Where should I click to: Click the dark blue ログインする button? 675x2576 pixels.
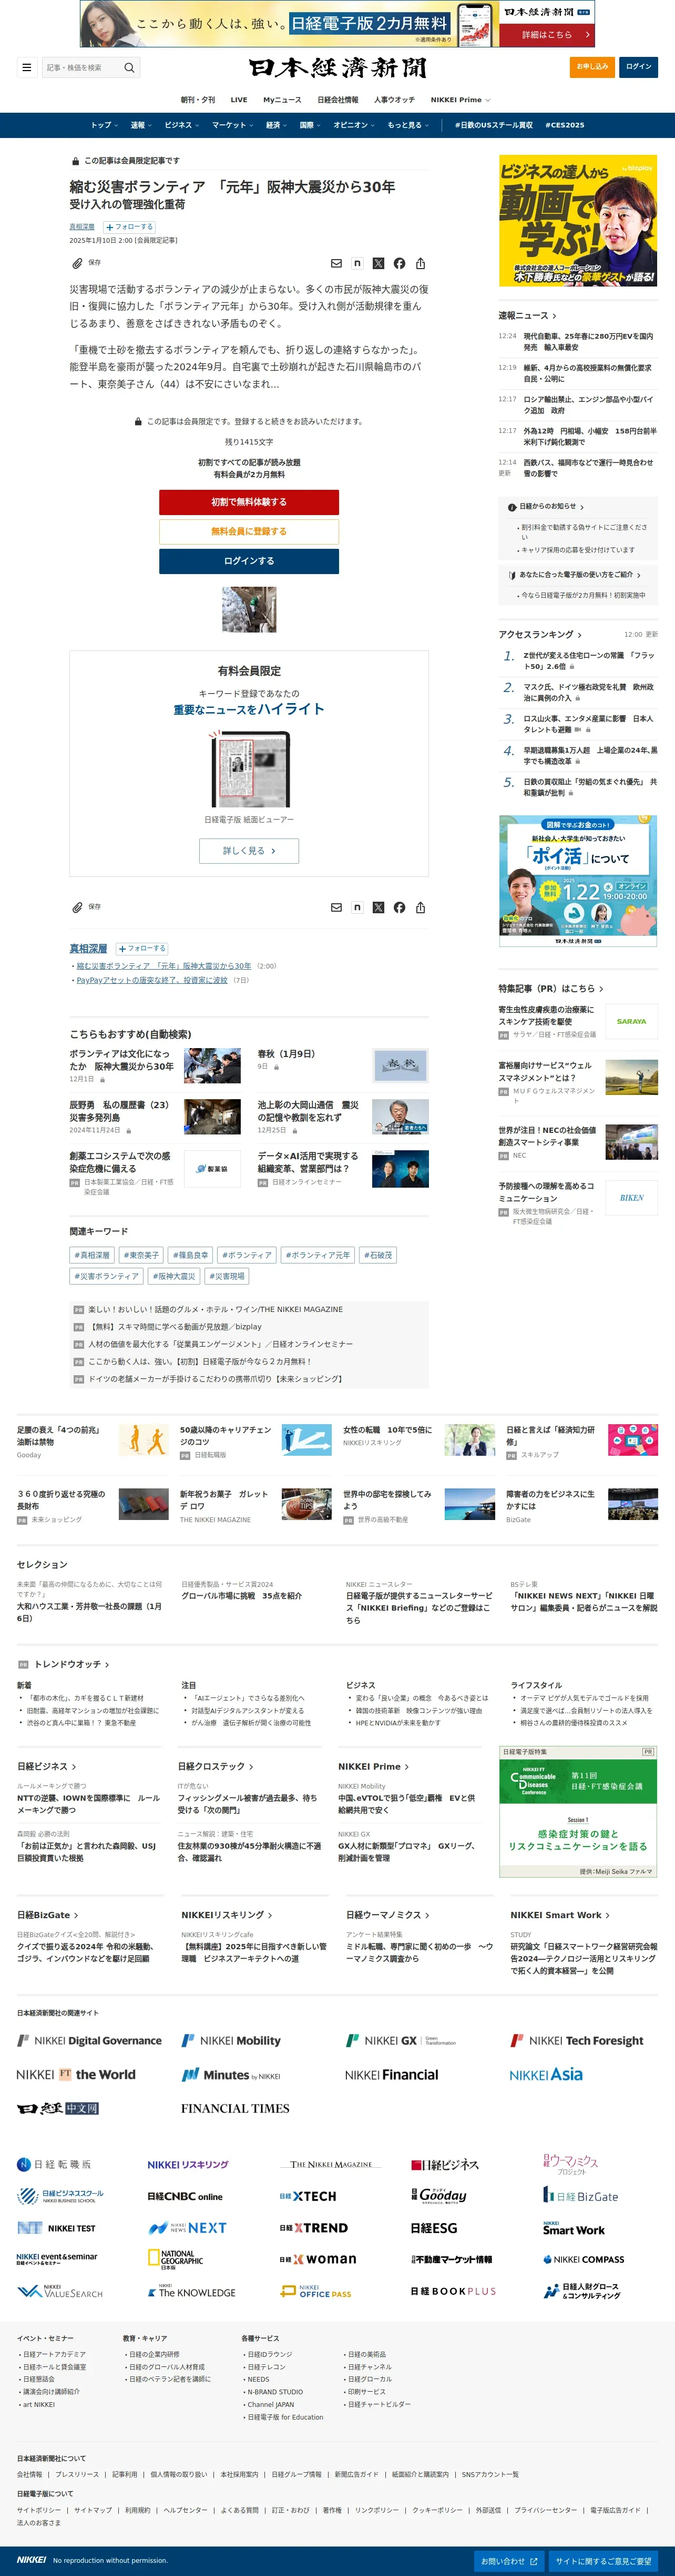[x=249, y=561]
